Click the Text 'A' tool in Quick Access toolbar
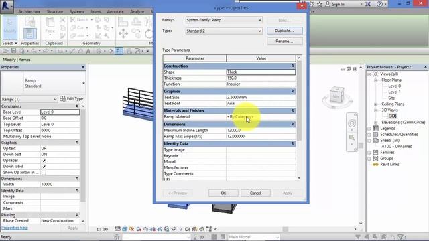 (x=88, y=51)
